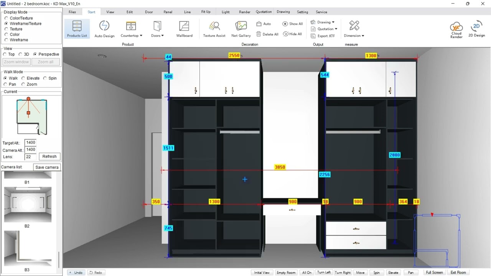
Task: Open the Products List tool
Action: [77, 29]
